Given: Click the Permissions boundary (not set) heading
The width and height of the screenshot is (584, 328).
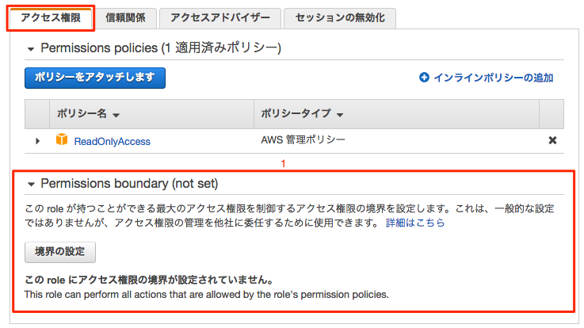Looking at the screenshot, I should click(x=129, y=184).
